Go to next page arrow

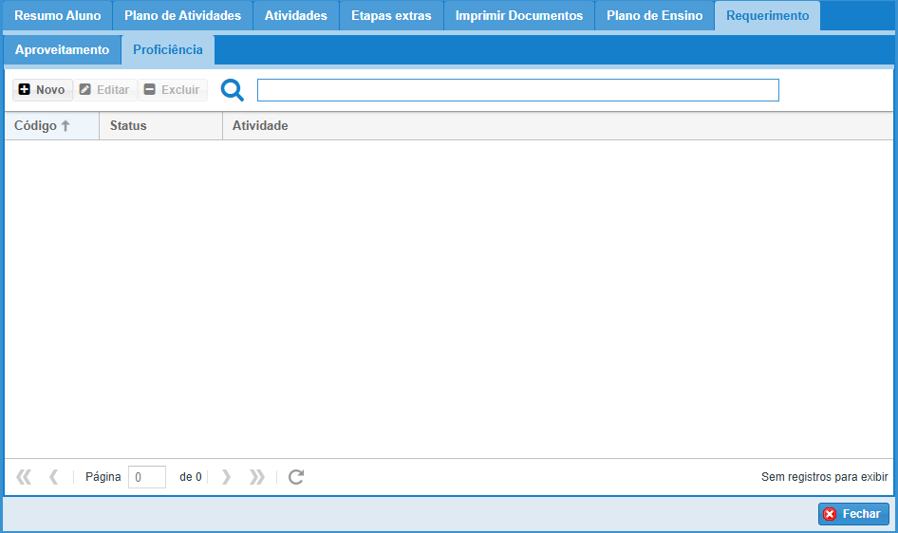226,477
